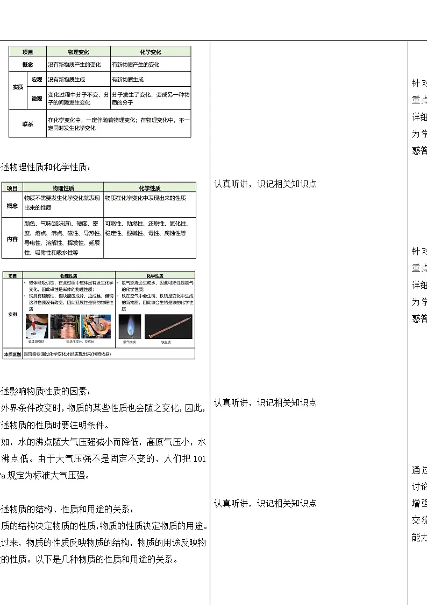The image size is (427, 605).
Task: Click the caption '磁体吸引铁'
Action: [x=37, y=342]
